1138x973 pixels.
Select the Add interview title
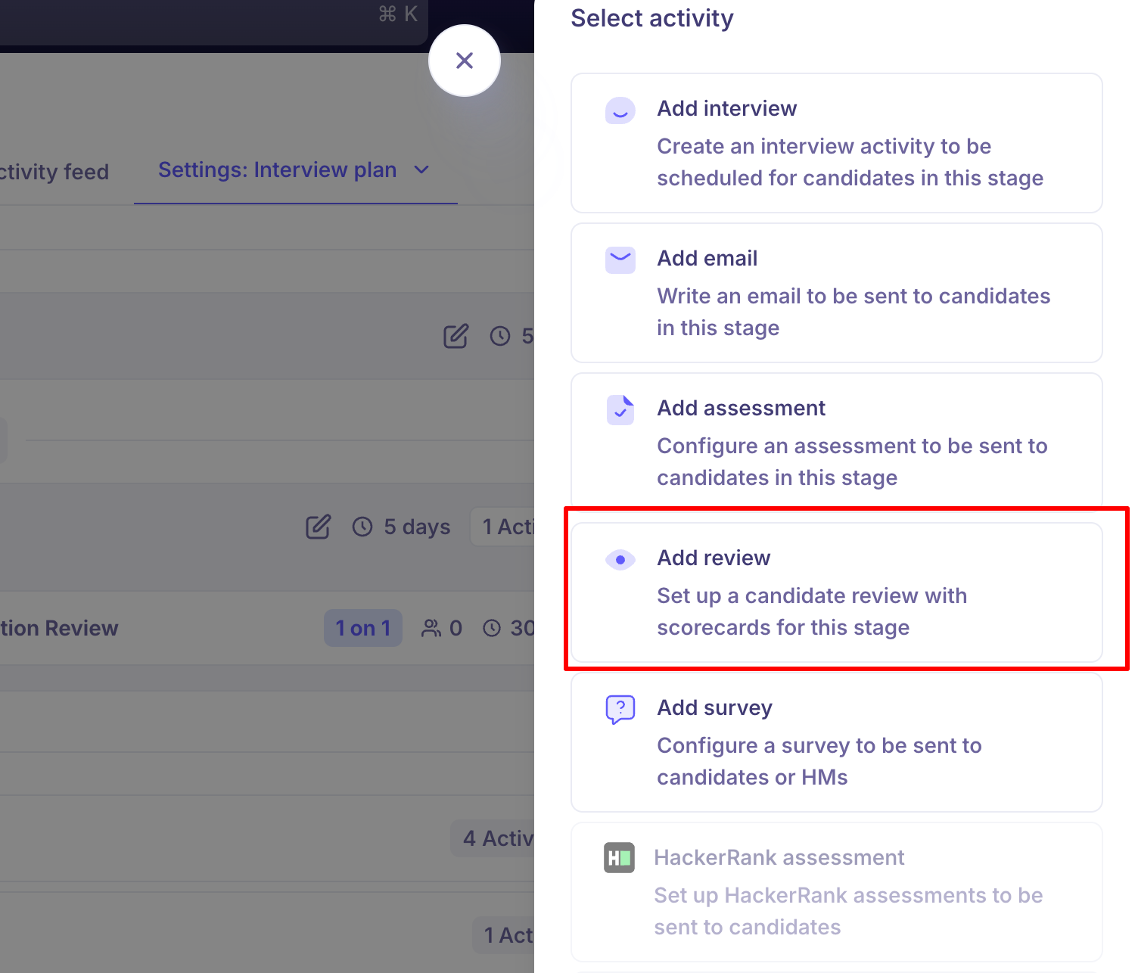[x=726, y=109]
